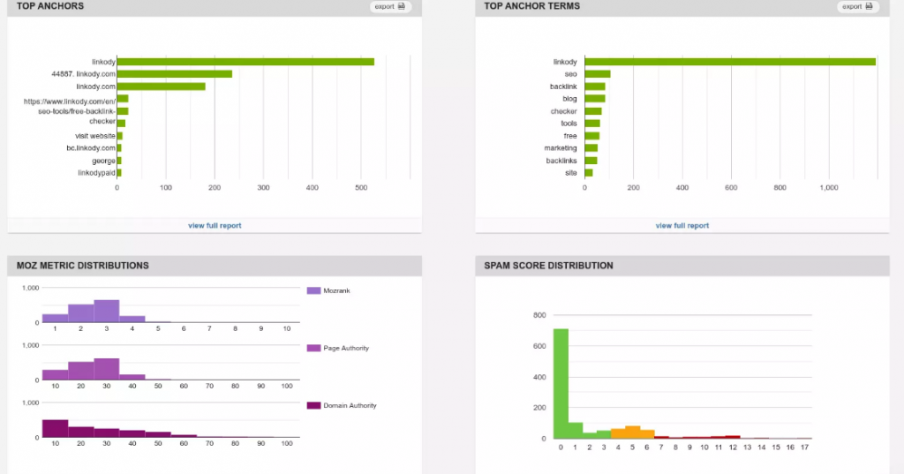
Task: Click the 'checker' anchor term label
Action: 563,111
